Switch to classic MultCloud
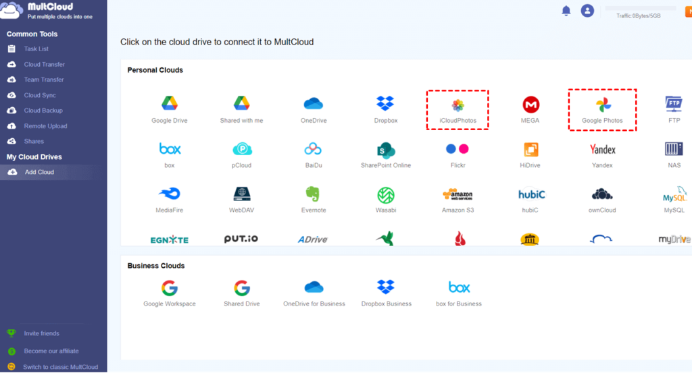This screenshot has width=692, height=375. click(x=60, y=367)
